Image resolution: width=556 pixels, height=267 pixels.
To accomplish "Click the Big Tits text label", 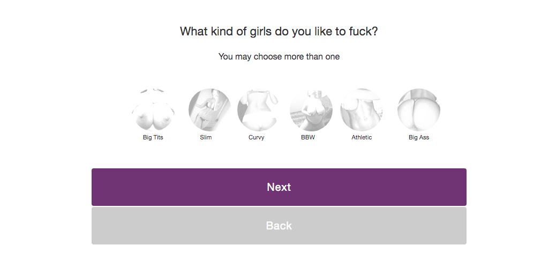I will point(153,137).
